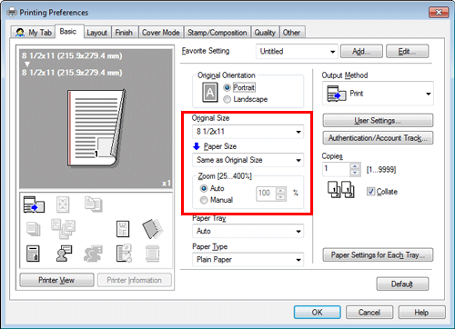Click the zoom percentage field showing 100

(x=266, y=194)
